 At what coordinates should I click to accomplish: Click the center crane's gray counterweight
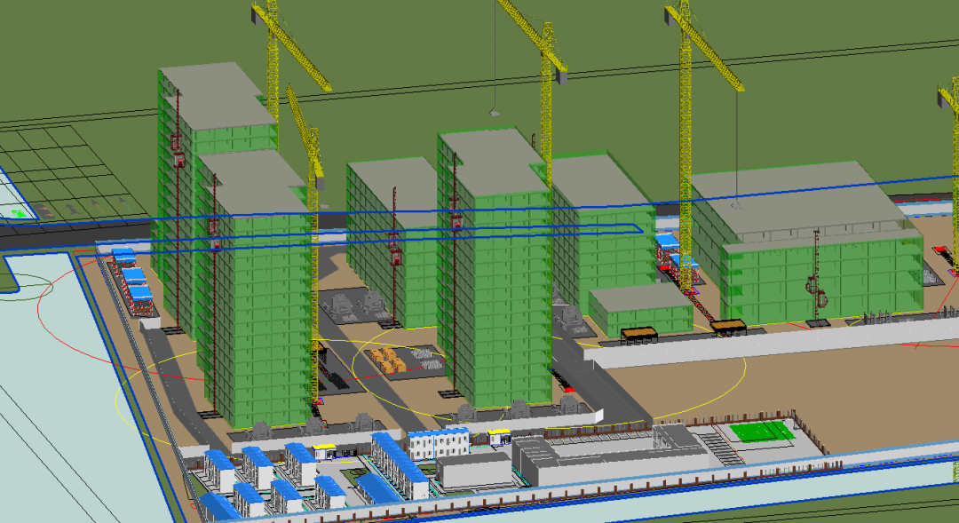pyautogui.click(x=561, y=77)
